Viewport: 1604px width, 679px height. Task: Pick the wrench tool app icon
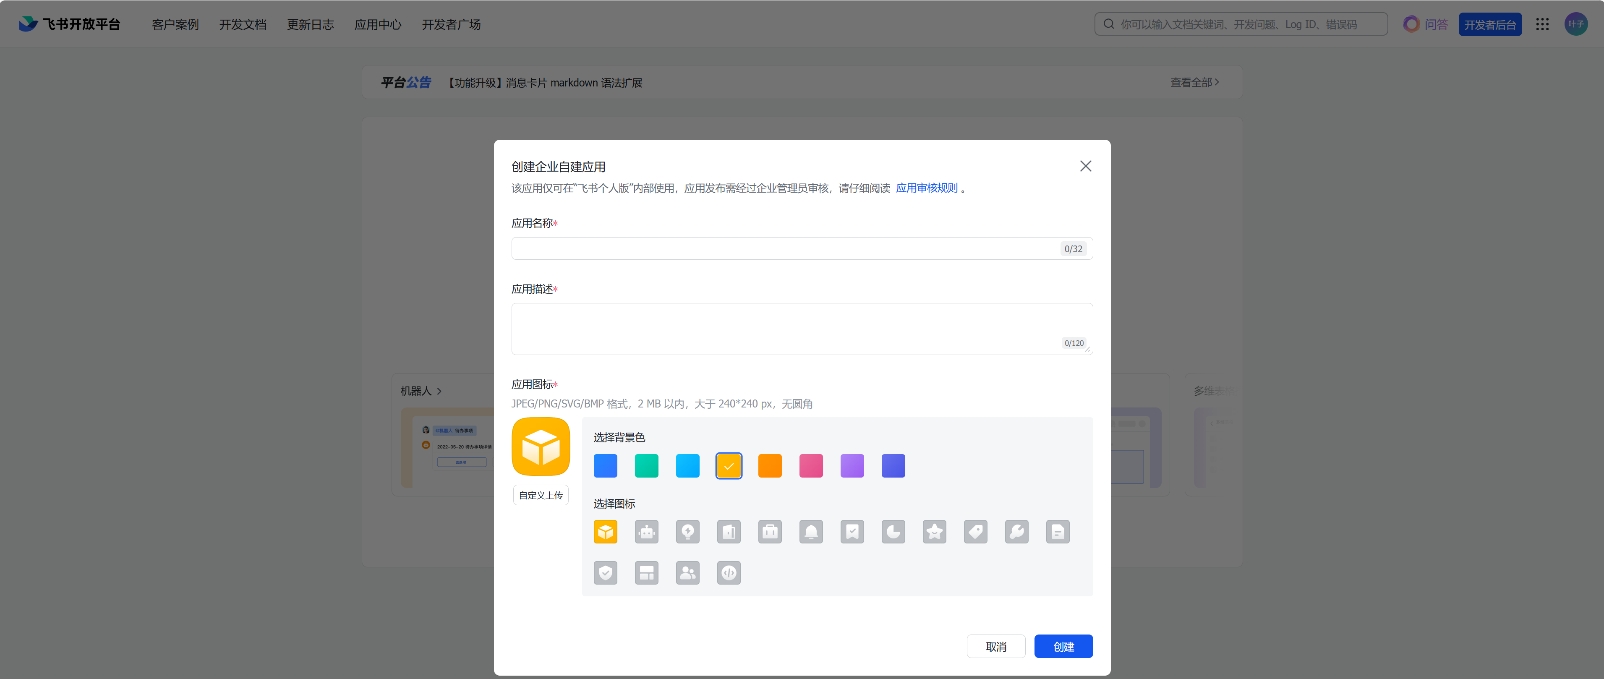pyautogui.click(x=1016, y=532)
